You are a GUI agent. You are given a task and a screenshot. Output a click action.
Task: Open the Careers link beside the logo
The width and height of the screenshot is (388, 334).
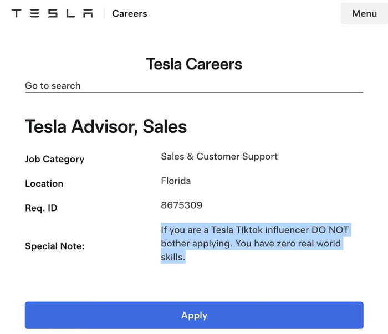tap(130, 13)
